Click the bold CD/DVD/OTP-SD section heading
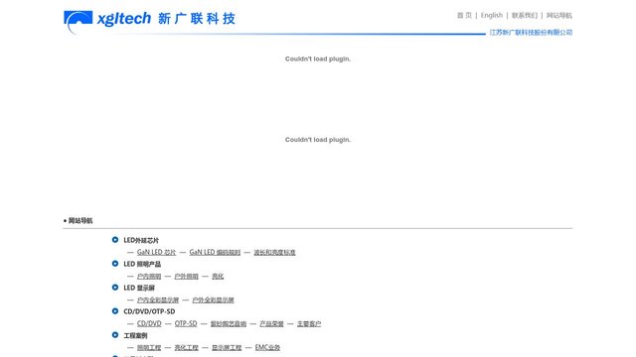The image size is (636, 357). [149, 311]
